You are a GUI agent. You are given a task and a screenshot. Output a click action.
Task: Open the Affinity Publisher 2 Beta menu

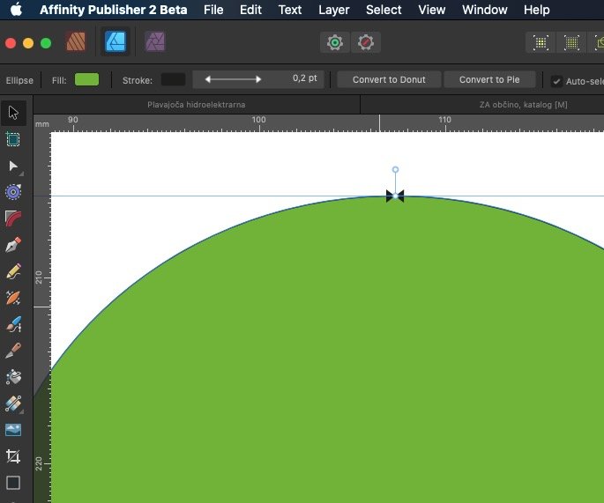tap(113, 10)
